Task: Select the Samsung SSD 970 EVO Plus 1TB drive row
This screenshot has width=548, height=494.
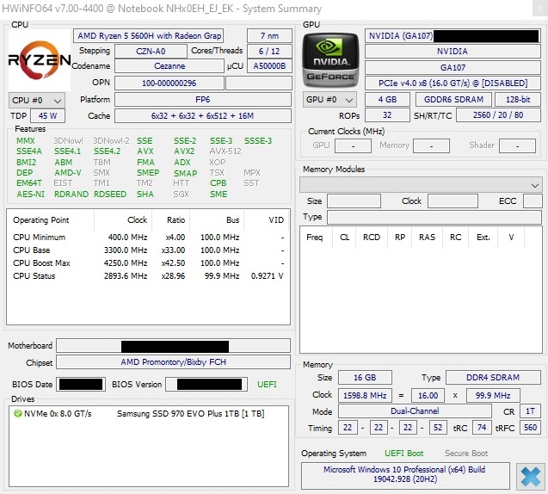Action: tap(149, 414)
